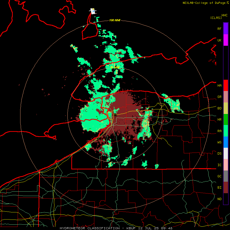The height and width of the screenshot is (230, 230).
Task: Click the magenta UK legend swatch
Action: point(226,40)
